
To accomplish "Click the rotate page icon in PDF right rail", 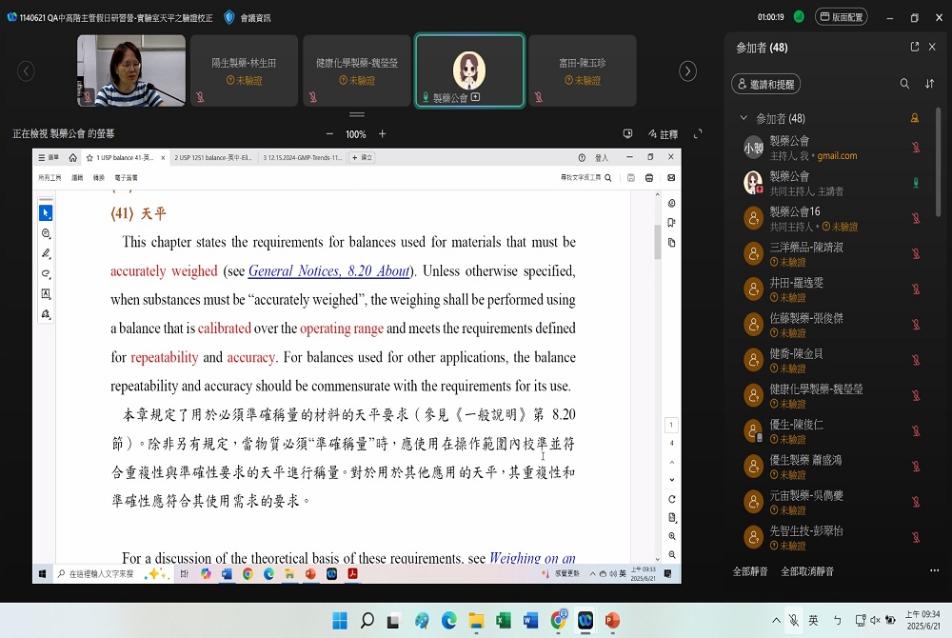I will click(x=671, y=499).
